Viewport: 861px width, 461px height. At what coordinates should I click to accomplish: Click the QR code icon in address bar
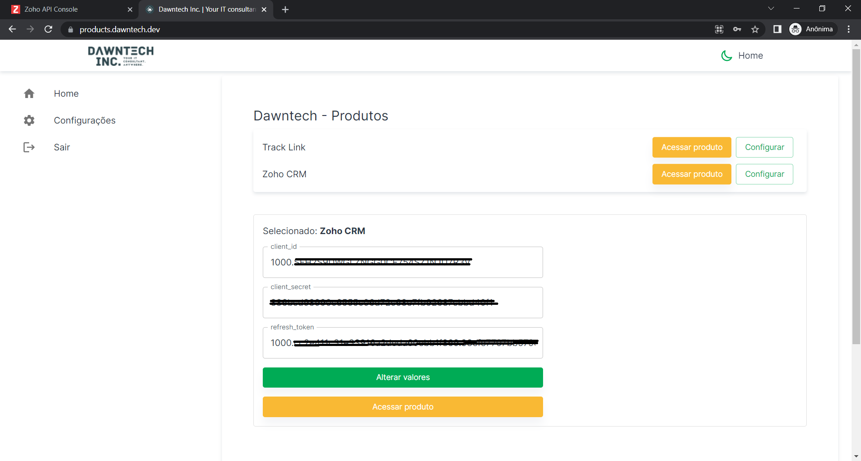(x=719, y=29)
